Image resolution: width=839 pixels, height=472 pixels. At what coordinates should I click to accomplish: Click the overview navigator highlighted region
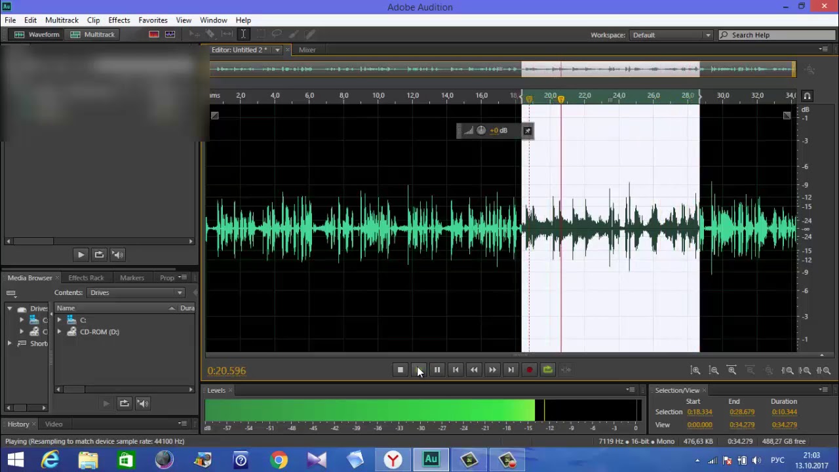610,69
